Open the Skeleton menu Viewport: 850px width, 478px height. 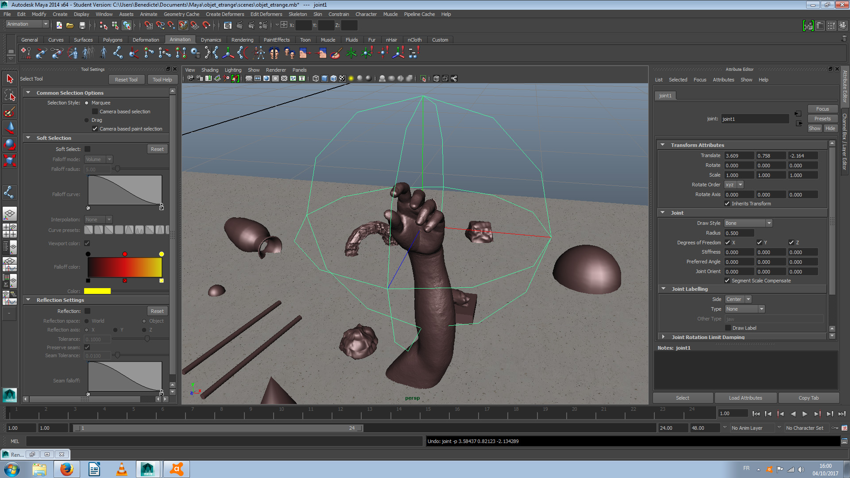(297, 14)
